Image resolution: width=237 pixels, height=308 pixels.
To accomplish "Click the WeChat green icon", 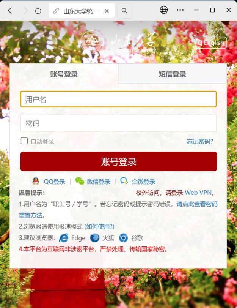I will [x=80, y=181].
